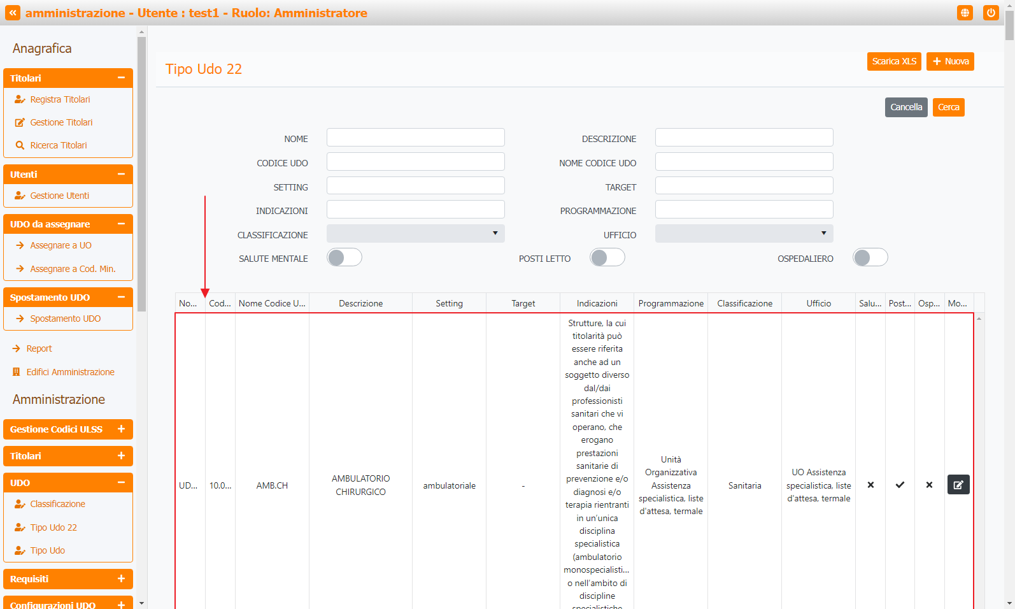This screenshot has height=609, width=1015.
Task: Open Spostamento UDO link
Action: click(x=65, y=319)
